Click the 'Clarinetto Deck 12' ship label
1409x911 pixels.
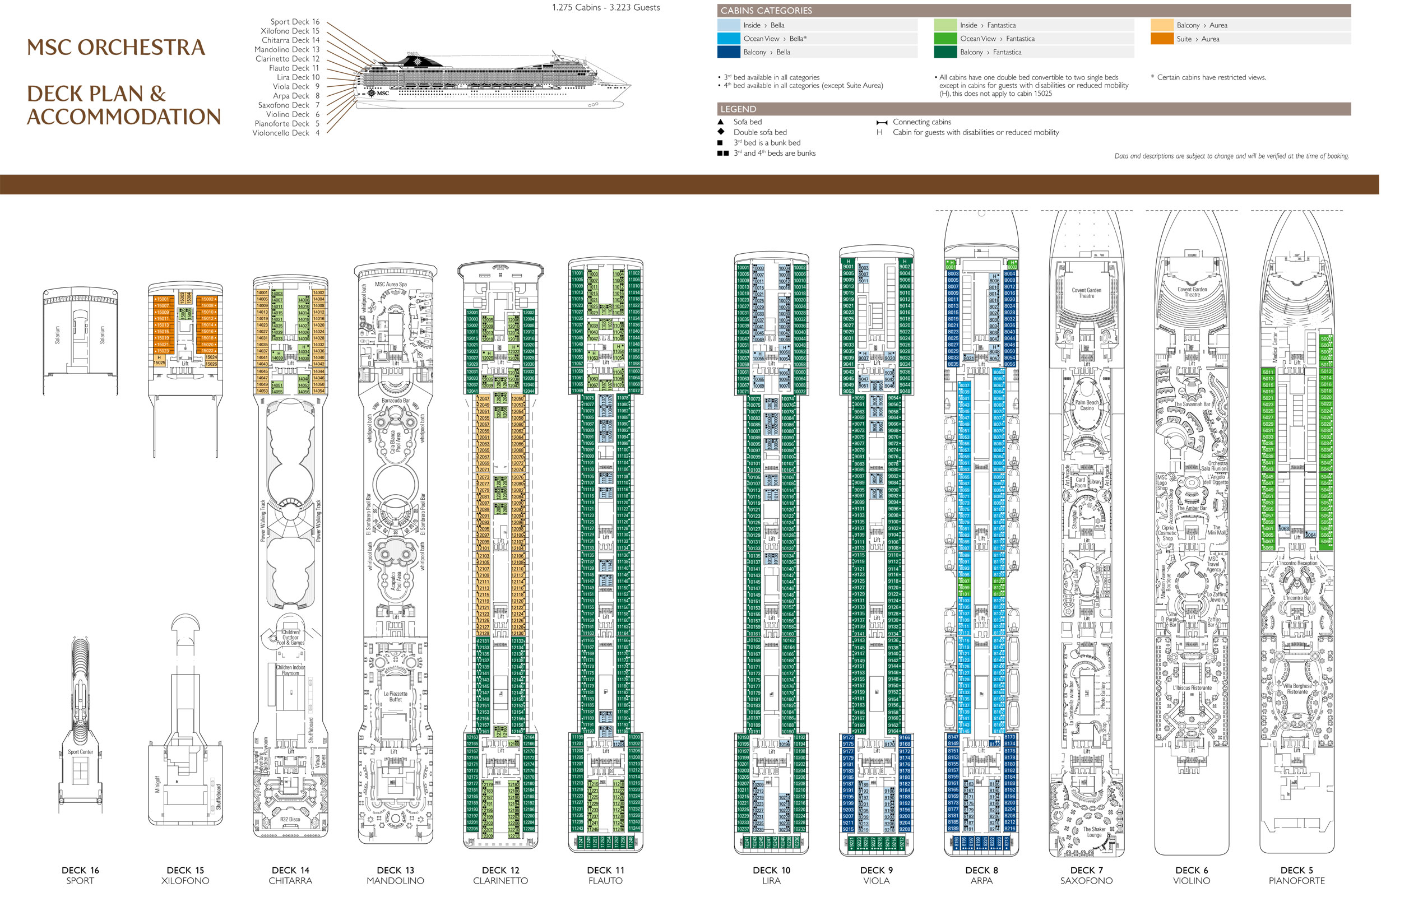(288, 59)
